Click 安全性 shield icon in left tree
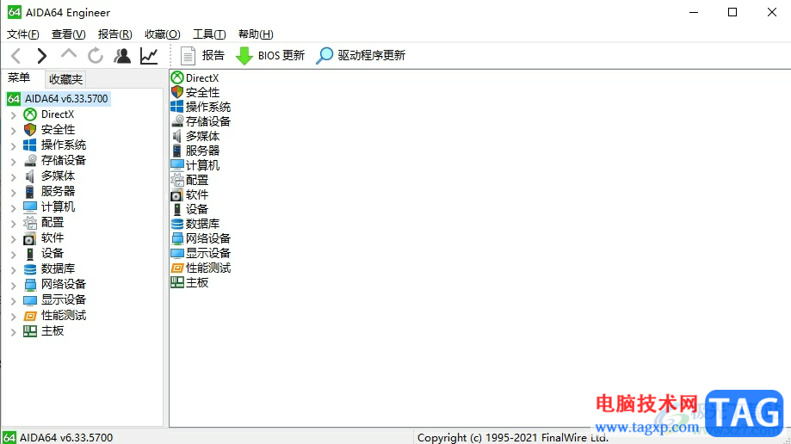Viewport: 791px width, 444px height. 30,130
